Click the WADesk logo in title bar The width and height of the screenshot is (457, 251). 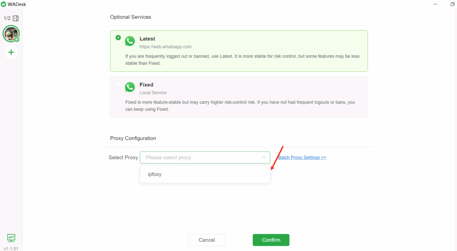point(4,4)
